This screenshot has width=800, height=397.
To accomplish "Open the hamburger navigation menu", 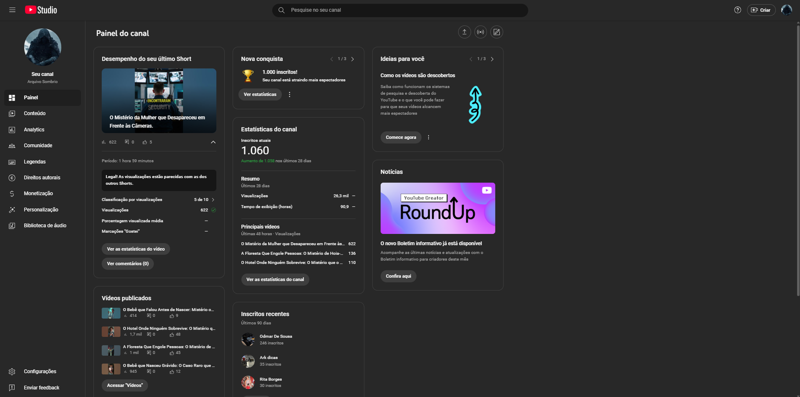I will coord(12,10).
